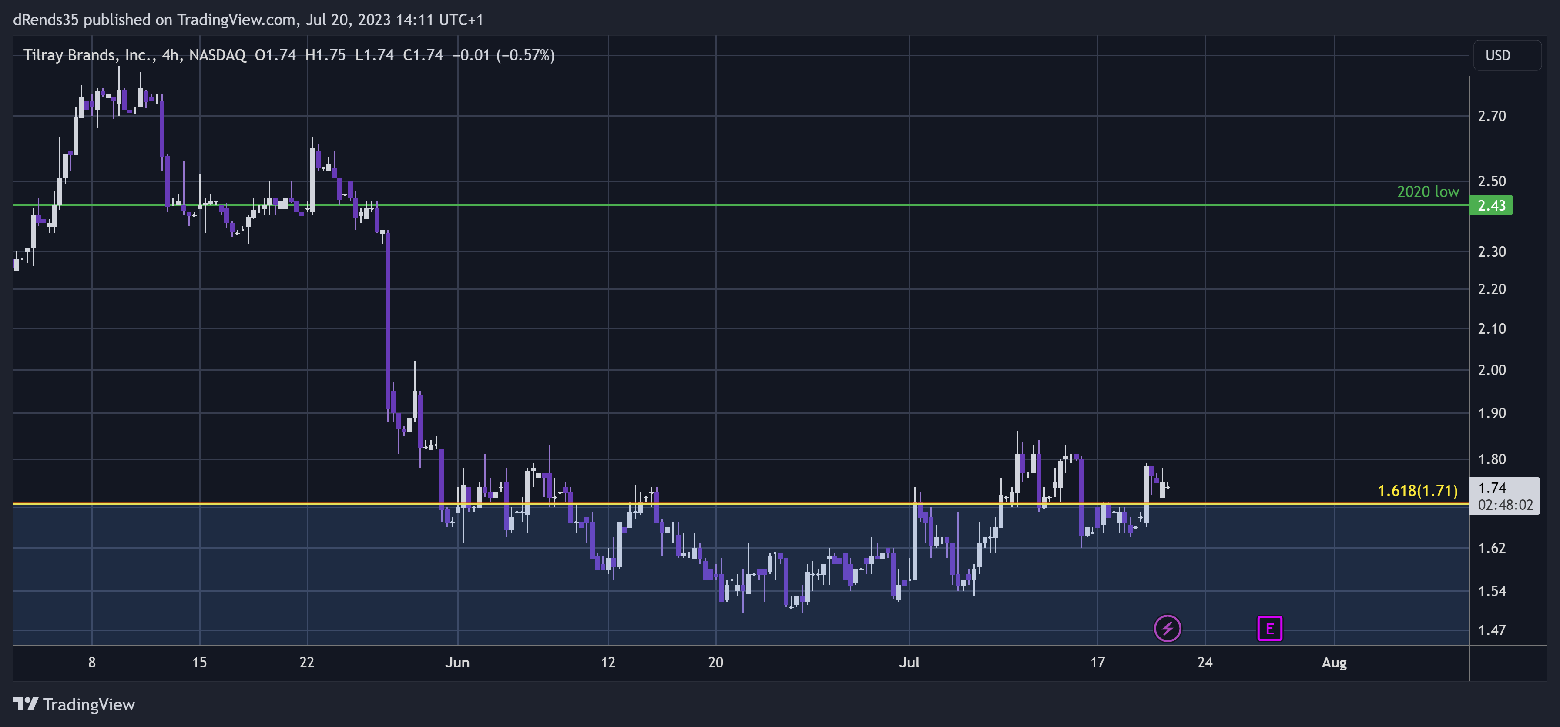The height and width of the screenshot is (727, 1560).
Task: Click the 17 date label on time axis
Action: point(1097,663)
